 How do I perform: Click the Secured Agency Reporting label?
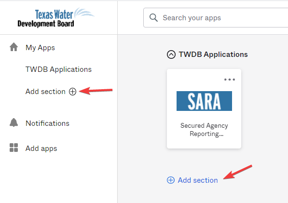[x=204, y=130]
